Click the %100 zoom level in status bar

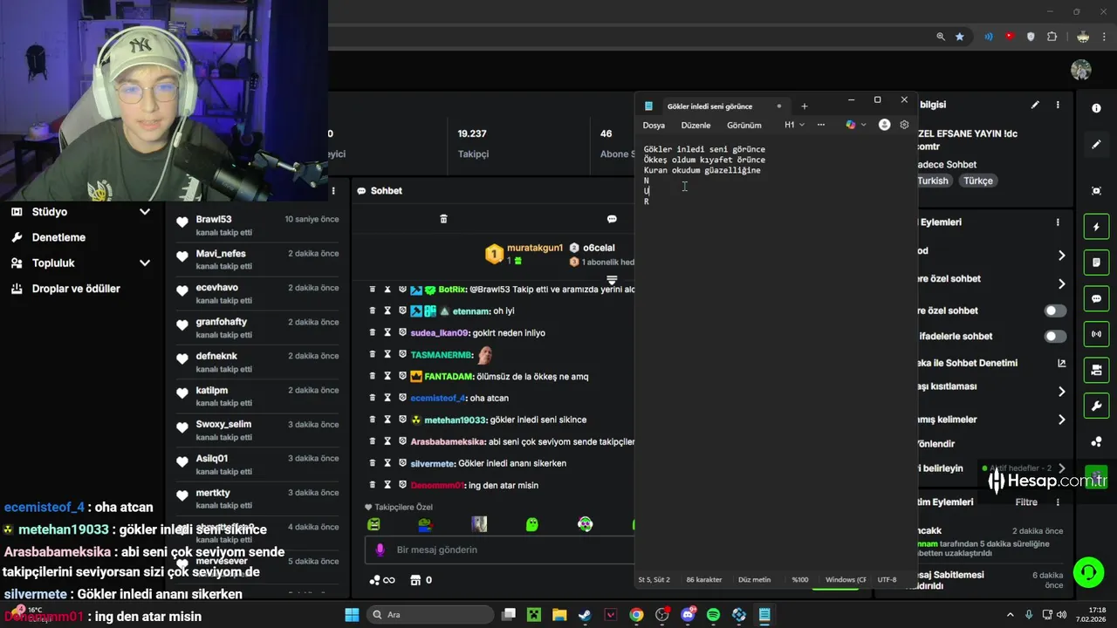coord(799,579)
